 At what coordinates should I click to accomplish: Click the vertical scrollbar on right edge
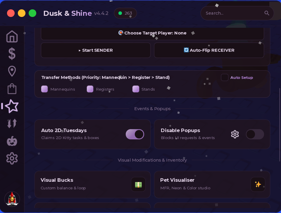pos(280,125)
